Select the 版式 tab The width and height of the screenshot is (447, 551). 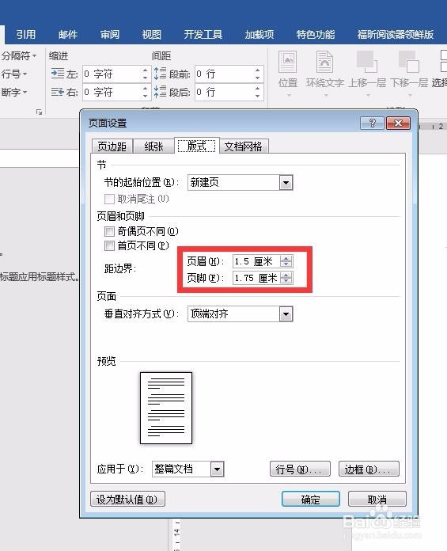tap(196, 146)
